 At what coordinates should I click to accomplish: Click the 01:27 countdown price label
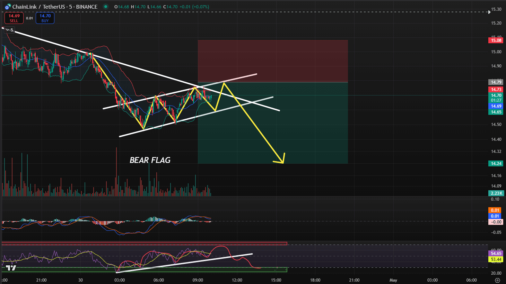(x=496, y=100)
